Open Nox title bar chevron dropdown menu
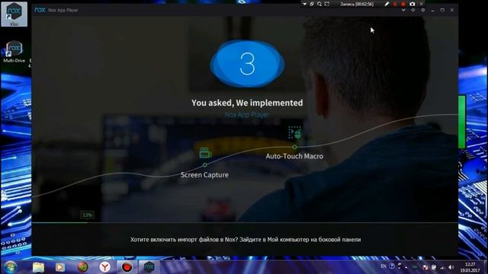 click(x=403, y=10)
